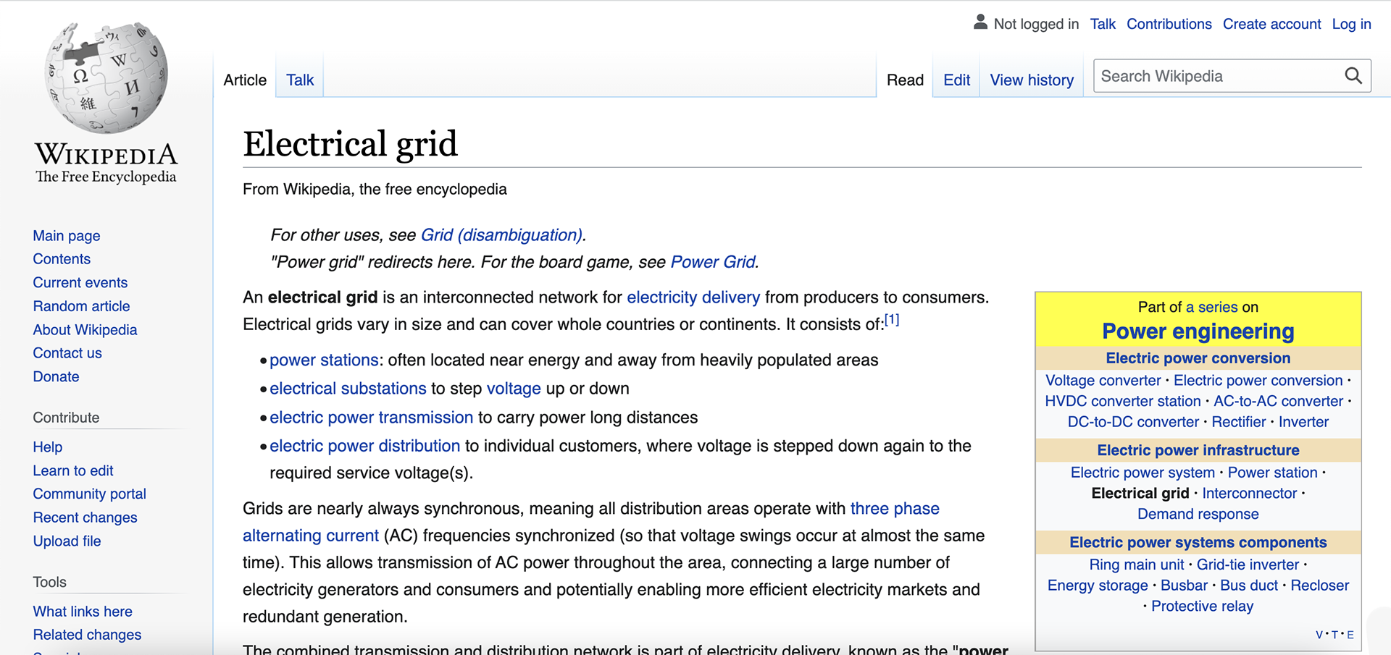Image resolution: width=1391 pixels, height=655 pixels.
Task: Click the Donate link
Action: click(56, 376)
